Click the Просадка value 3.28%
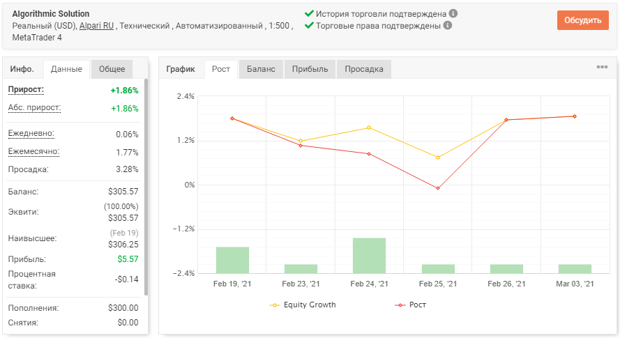 pos(127,169)
